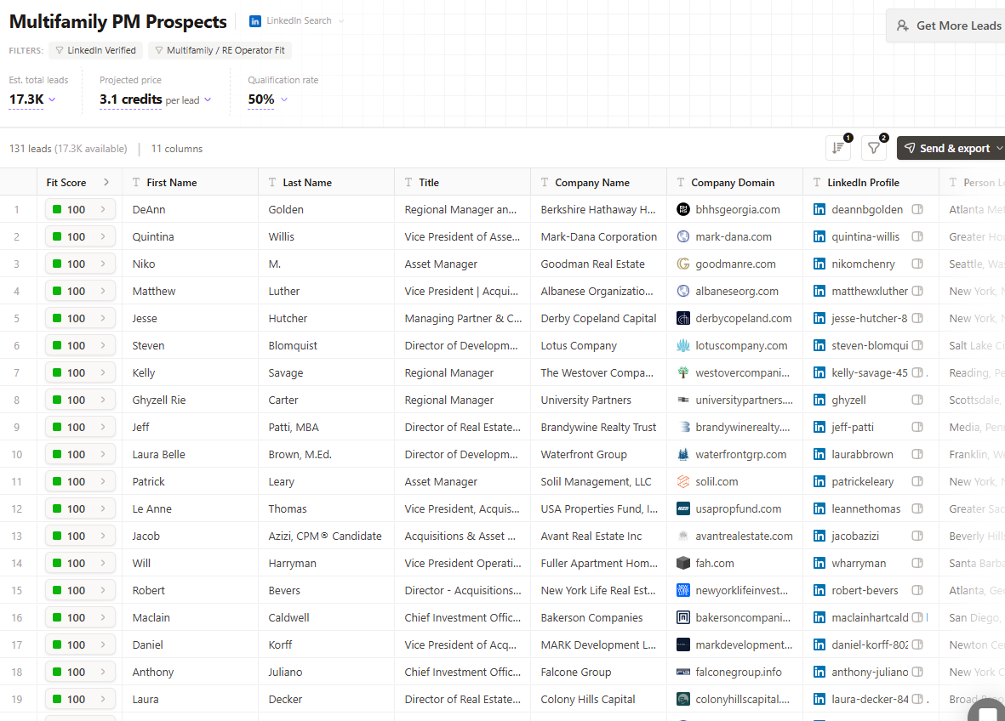Click Send & export button
1005x721 pixels.
pos(951,148)
